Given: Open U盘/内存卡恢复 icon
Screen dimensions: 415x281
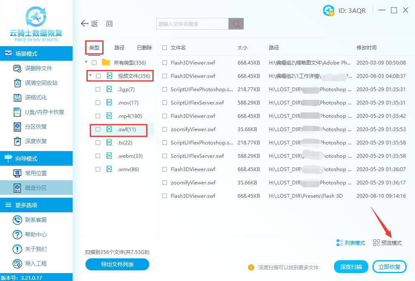Looking at the screenshot, I should tap(17, 112).
